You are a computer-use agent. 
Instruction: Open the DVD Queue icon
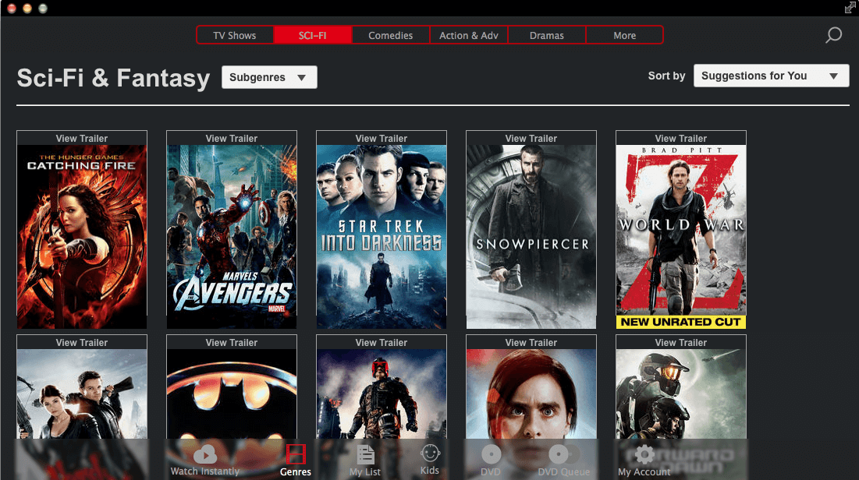click(x=563, y=454)
